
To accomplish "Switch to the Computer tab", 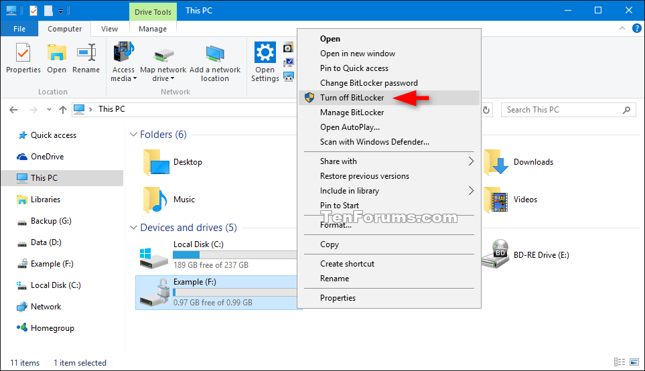I will click(x=64, y=29).
